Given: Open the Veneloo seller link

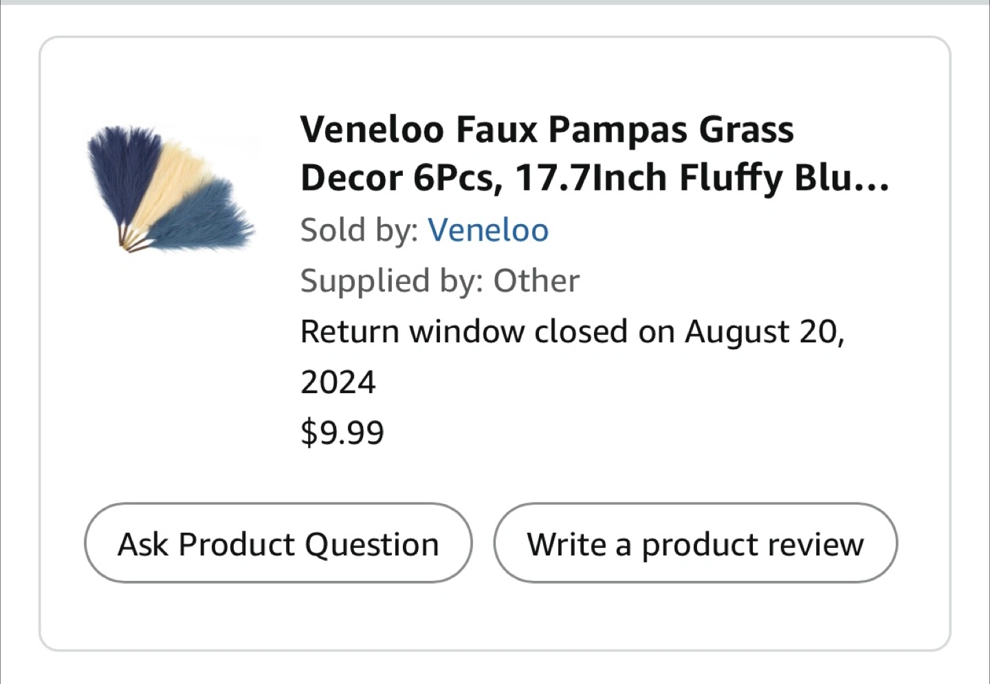Looking at the screenshot, I should (488, 230).
